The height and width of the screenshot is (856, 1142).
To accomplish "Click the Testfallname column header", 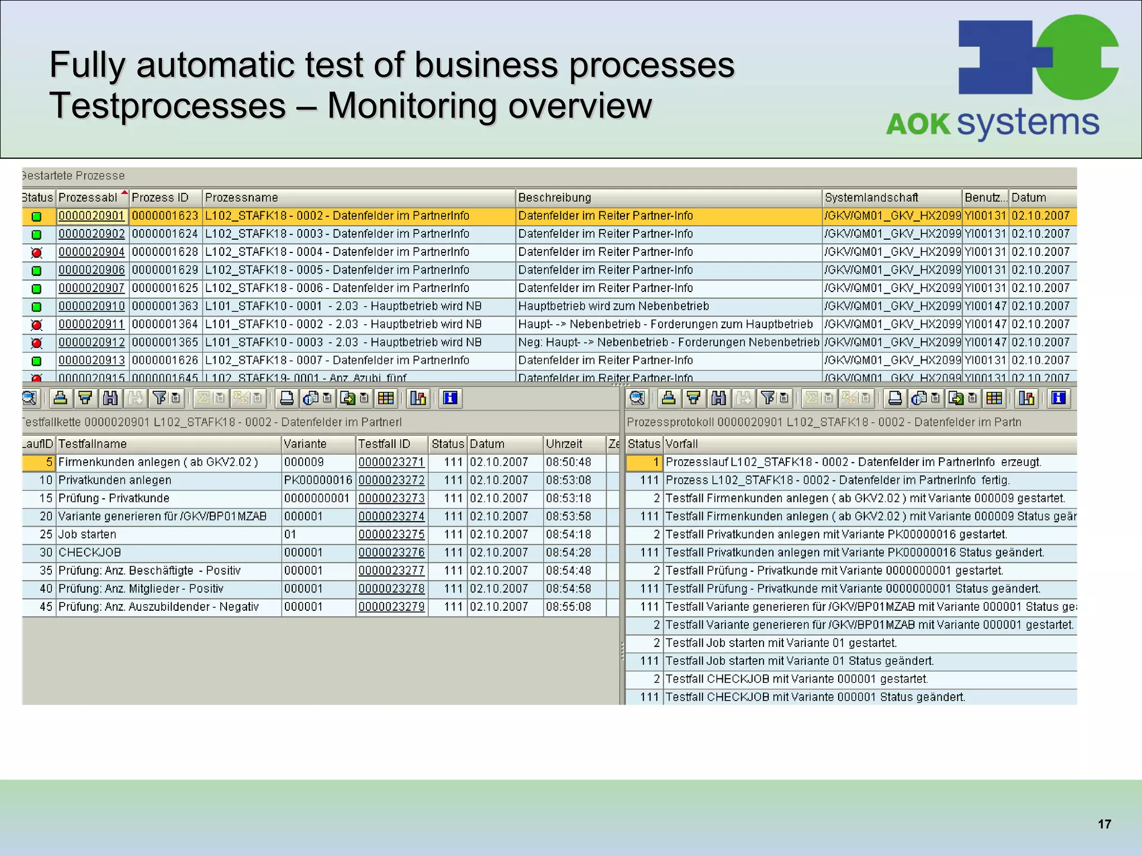I will click(168, 444).
